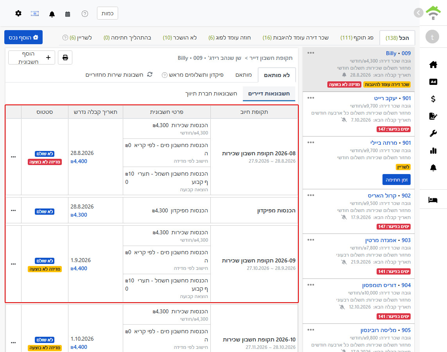Click the מדידה לא בוצעה red badge on Billy card

tap(344, 84)
